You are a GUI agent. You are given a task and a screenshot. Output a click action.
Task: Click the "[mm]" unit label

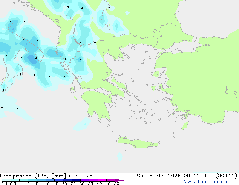(59, 176)
